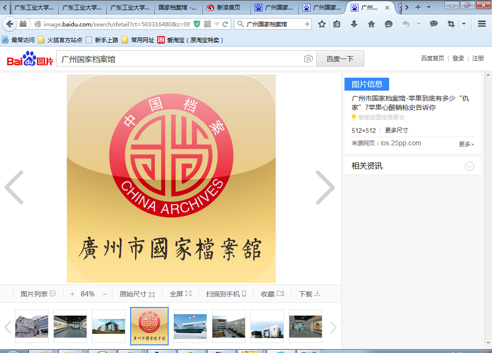Open the 更多尺寸 more sizes option

point(396,130)
